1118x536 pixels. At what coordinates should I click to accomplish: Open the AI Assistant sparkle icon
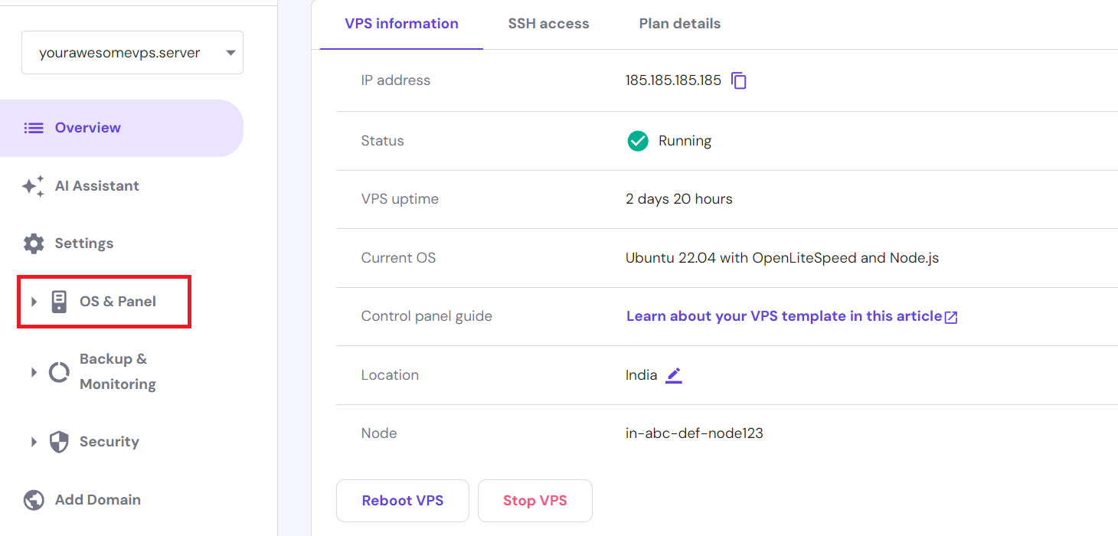(33, 186)
